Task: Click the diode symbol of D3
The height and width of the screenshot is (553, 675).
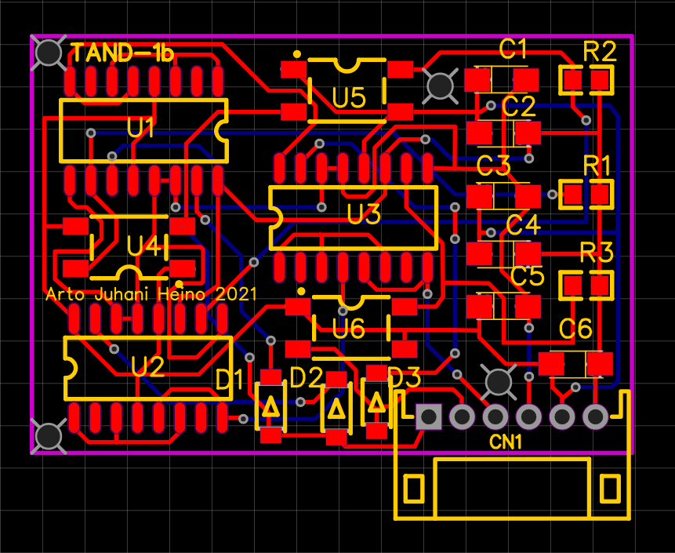Action: pos(378,403)
